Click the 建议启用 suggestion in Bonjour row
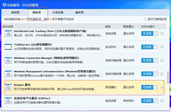 pyautogui.click(x=129, y=87)
